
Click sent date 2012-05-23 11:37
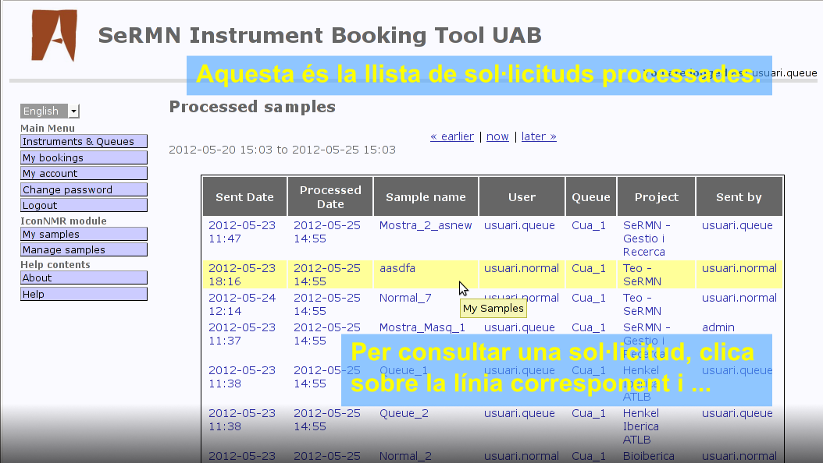pyautogui.click(x=242, y=334)
